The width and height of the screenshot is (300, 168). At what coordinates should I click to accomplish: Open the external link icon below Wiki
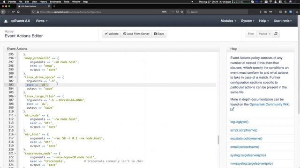click(232, 109)
